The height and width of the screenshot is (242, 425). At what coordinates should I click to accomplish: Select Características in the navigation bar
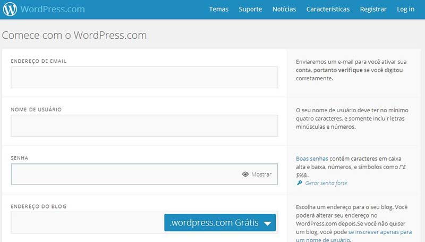coord(328,9)
